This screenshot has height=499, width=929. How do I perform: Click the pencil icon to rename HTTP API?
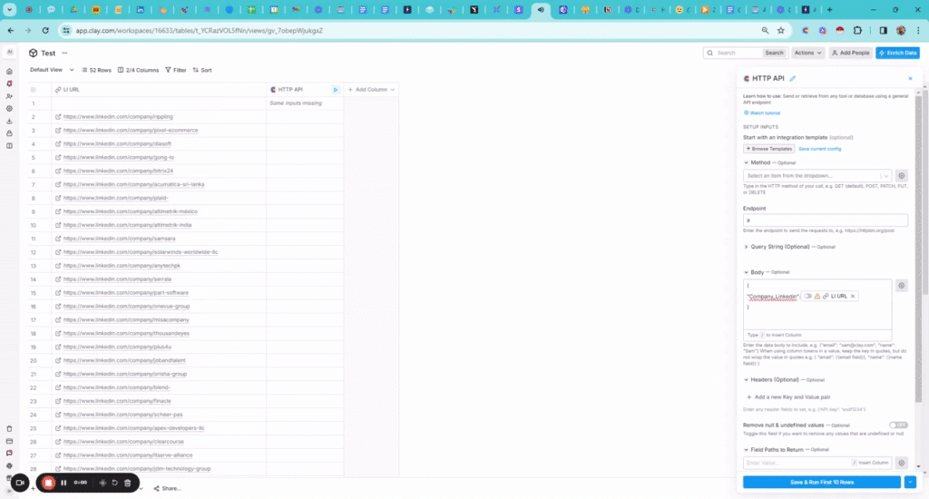(x=792, y=79)
